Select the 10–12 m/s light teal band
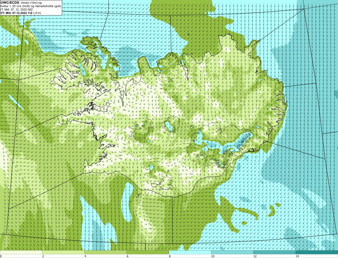Viewport: 338px width, 258px height. tap(232, 252)
